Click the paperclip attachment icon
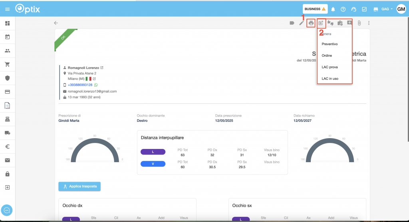The width and height of the screenshot is (409, 222). pyautogui.click(x=359, y=23)
